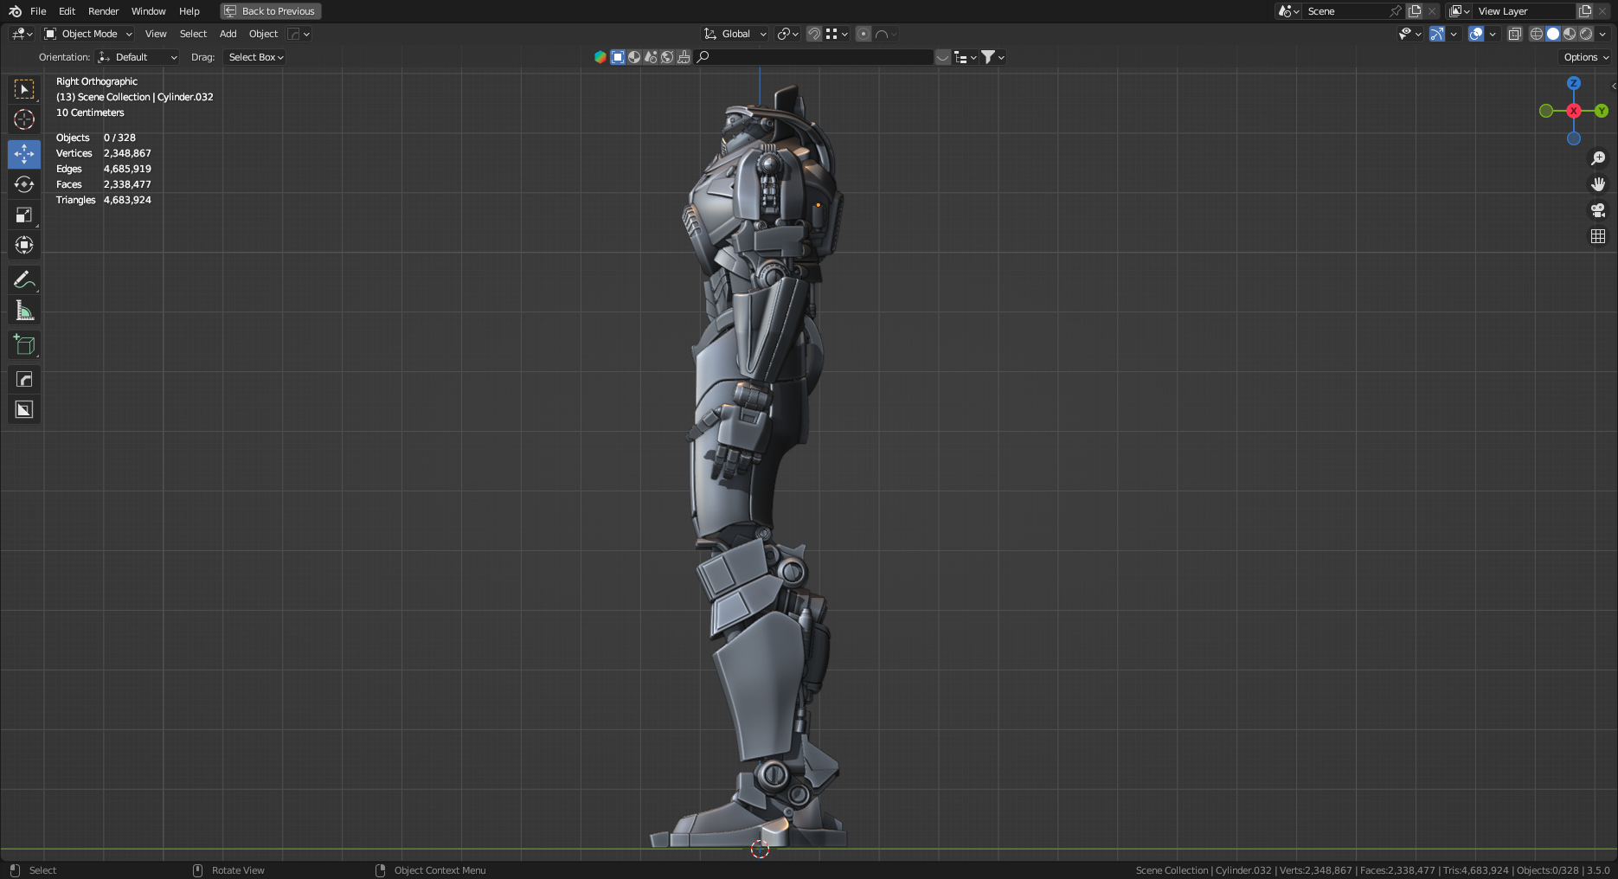Activate the 3D Cursor tool
Screen dimensions: 1618x879
coord(24,119)
